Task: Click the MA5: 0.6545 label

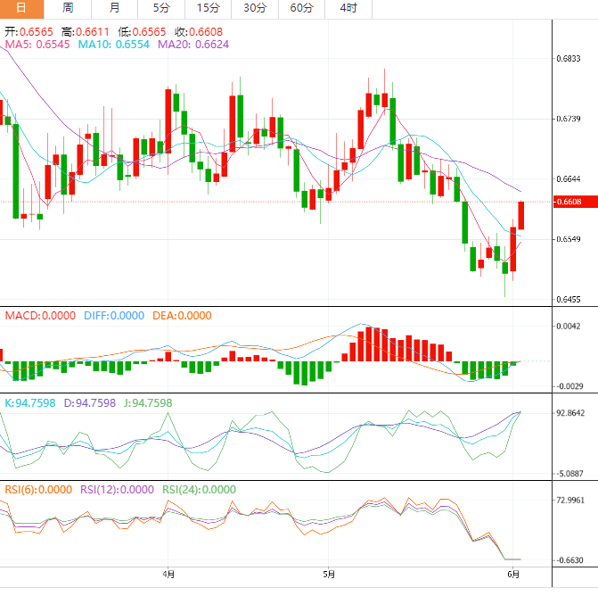Action: pos(37,45)
